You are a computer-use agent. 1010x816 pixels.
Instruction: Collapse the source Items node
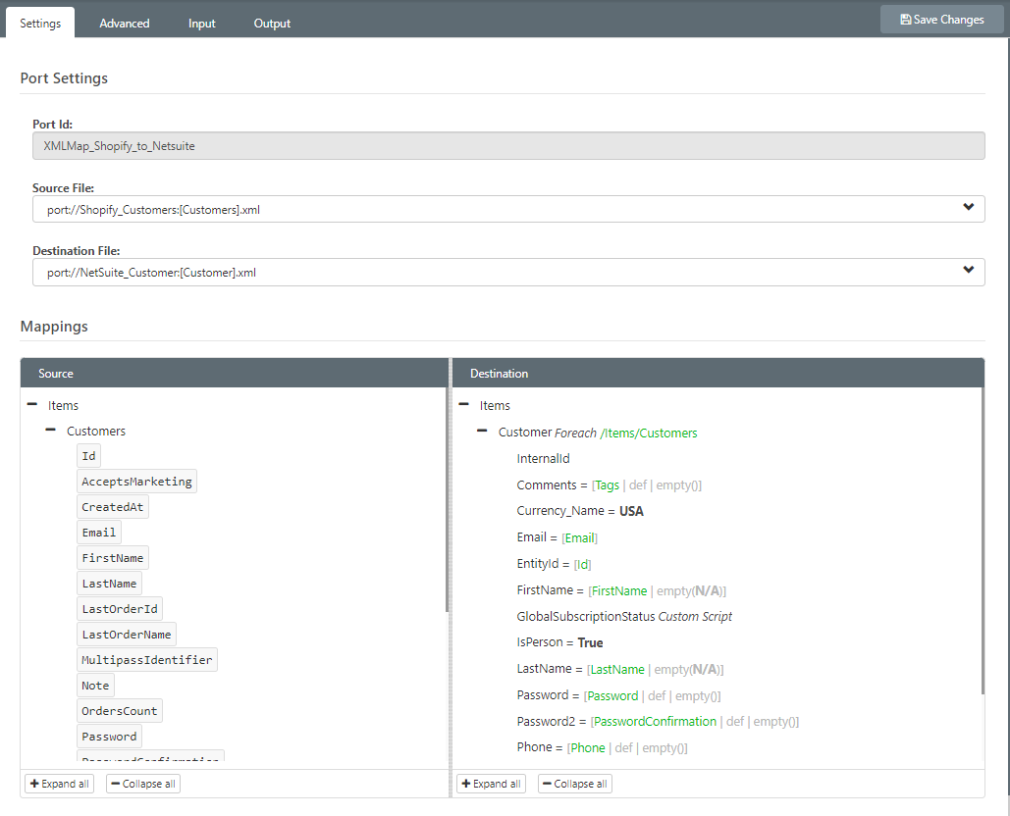point(32,405)
